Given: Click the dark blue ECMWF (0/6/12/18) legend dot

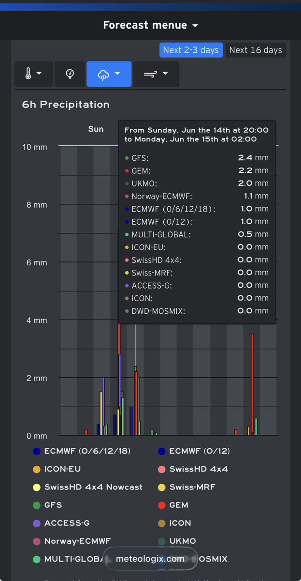Looking at the screenshot, I should pyautogui.click(x=37, y=451).
